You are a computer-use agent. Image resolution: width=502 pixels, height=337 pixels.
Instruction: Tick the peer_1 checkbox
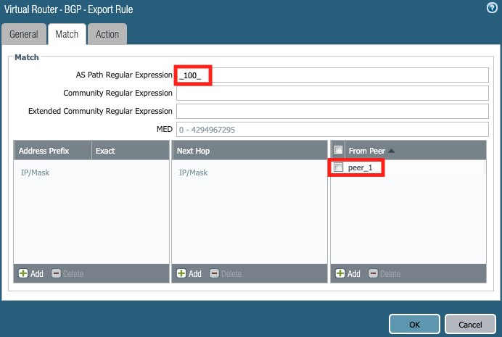[338, 167]
